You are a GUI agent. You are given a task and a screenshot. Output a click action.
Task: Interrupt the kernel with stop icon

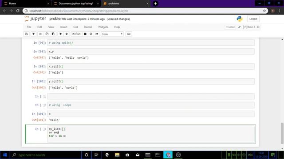(x=85, y=34)
